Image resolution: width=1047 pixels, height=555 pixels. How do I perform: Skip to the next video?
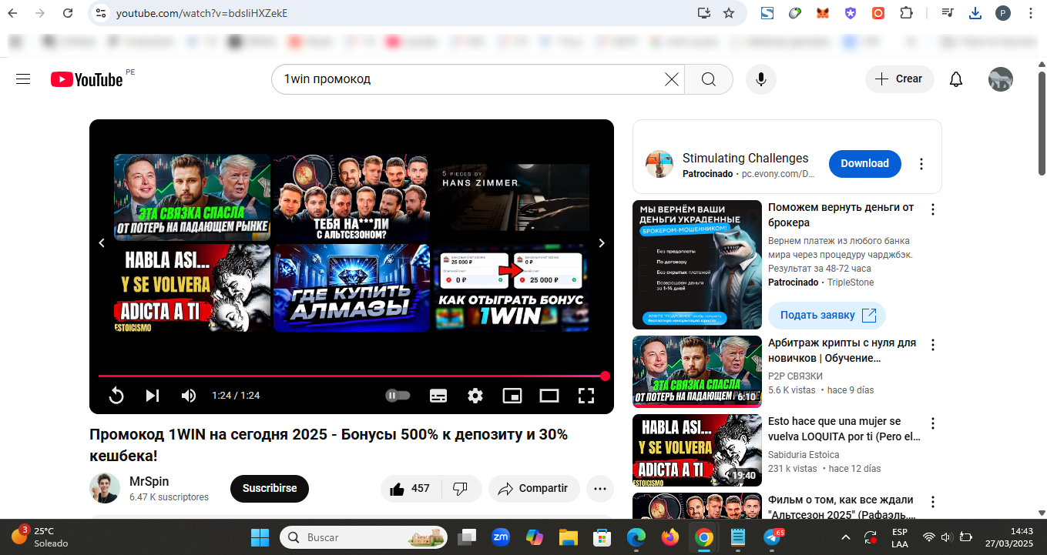click(153, 396)
